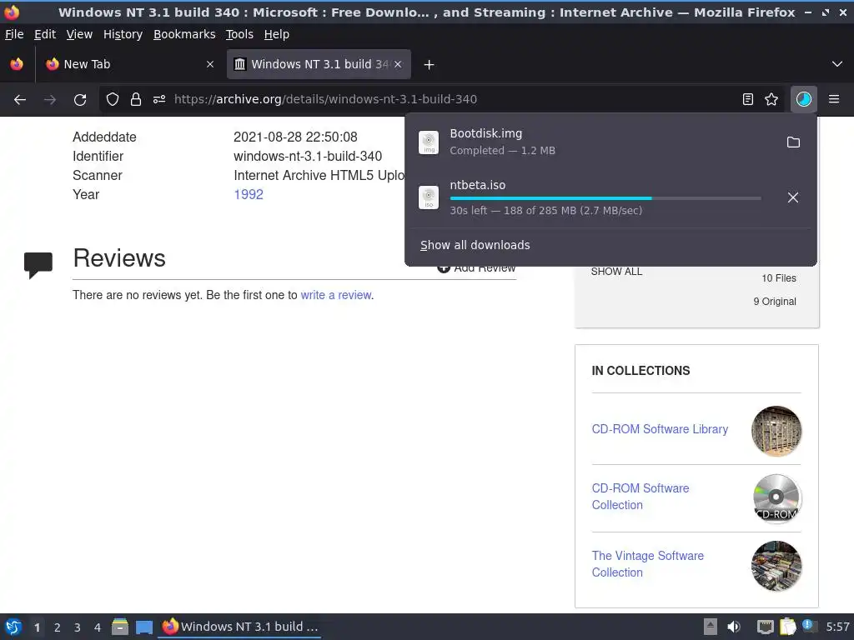Switch to workspace 4 in taskbar
Viewport: 854px width, 640px height.
(x=98, y=627)
